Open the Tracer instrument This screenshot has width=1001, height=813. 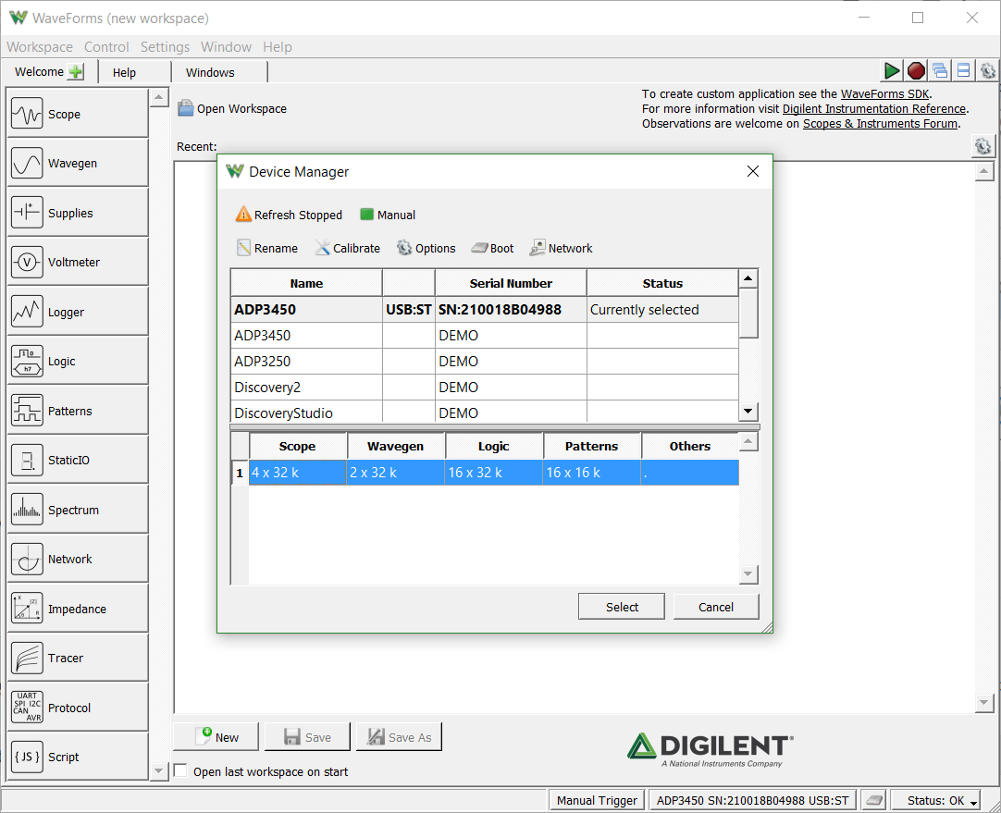78,658
